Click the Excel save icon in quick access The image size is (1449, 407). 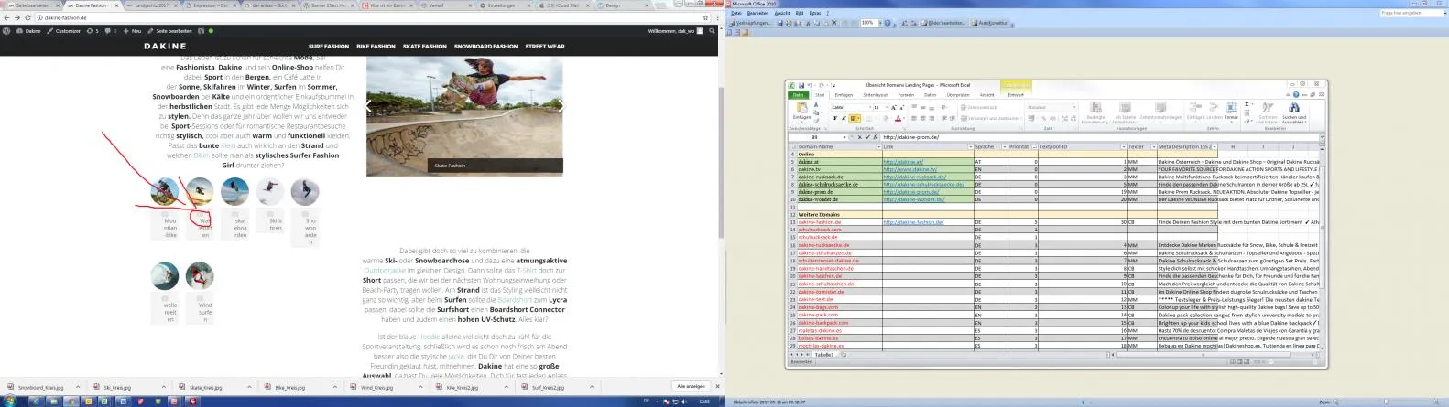point(801,85)
